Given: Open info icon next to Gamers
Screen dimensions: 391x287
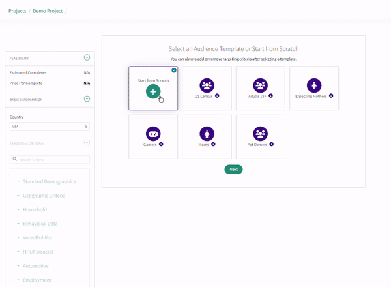Looking at the screenshot, I should coord(161,144).
